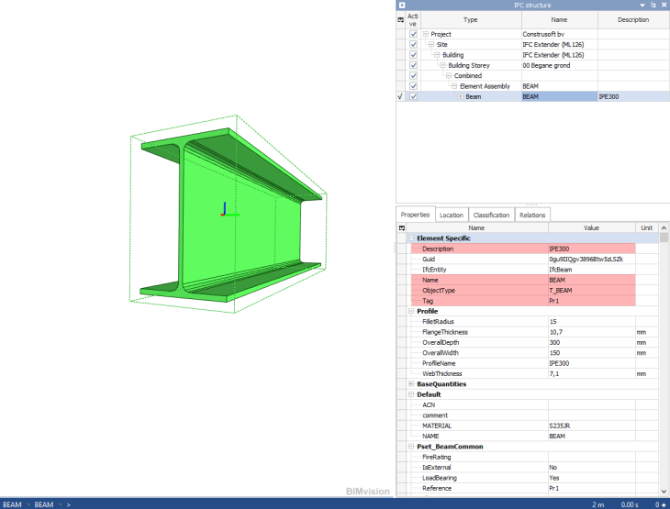Switch to the Properties tab
The image size is (670, 509).
pos(416,215)
